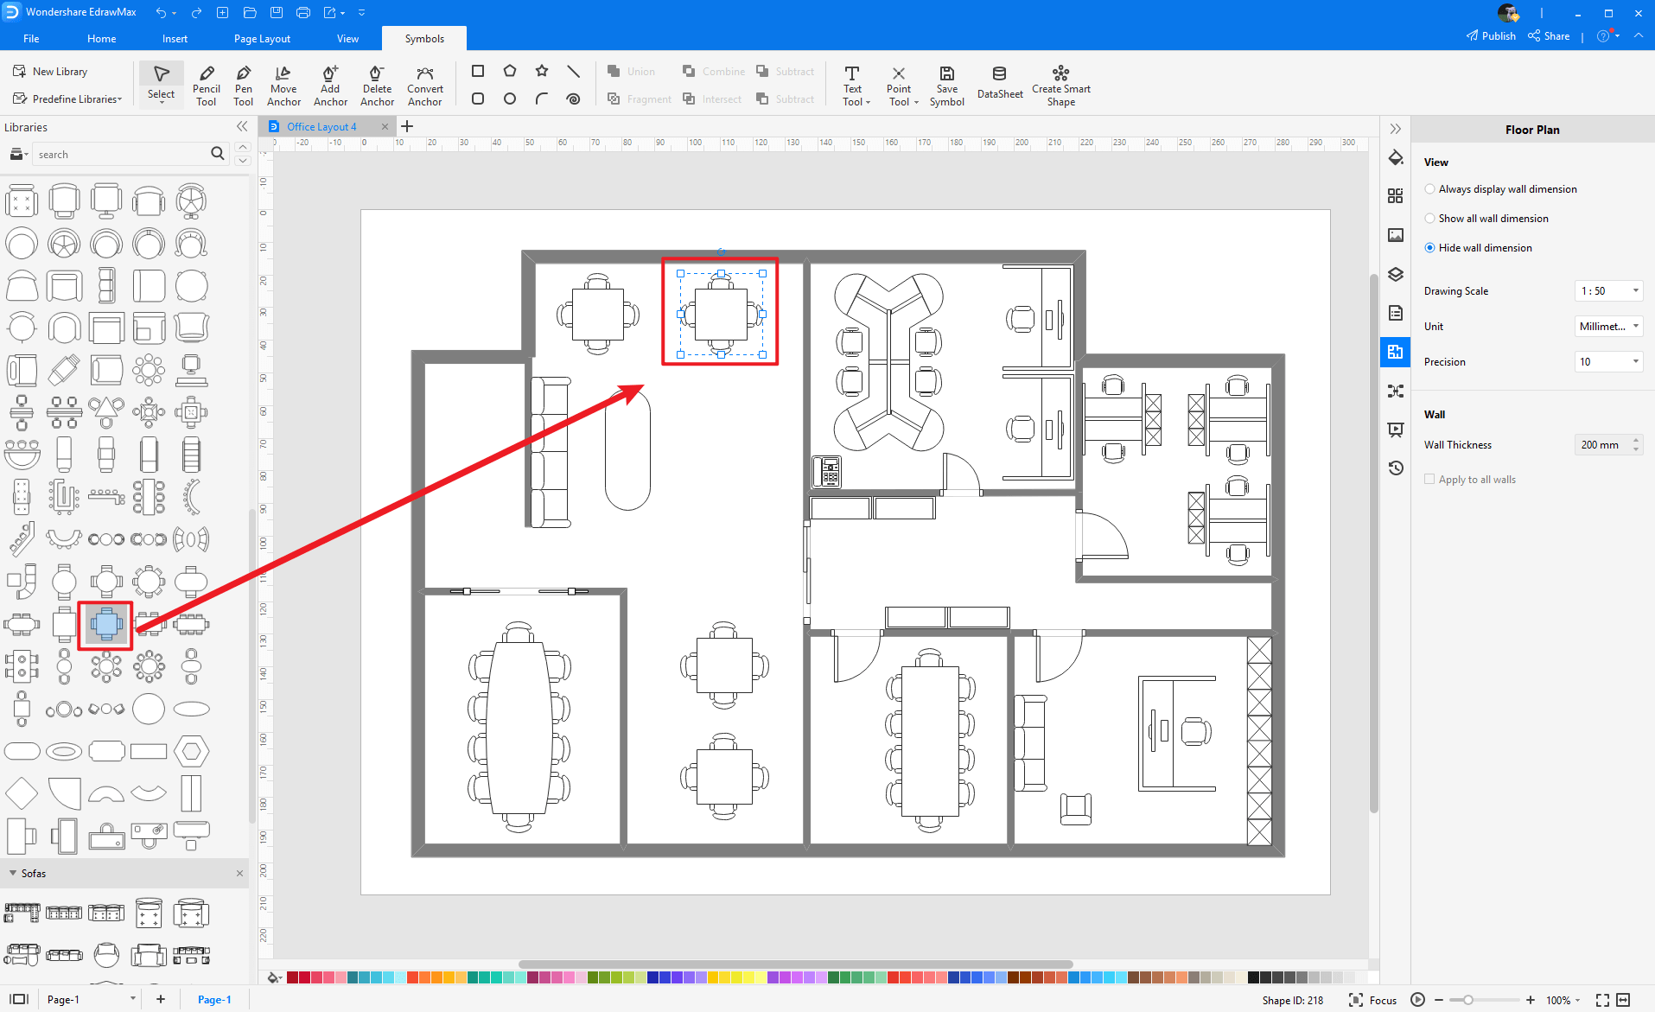The width and height of the screenshot is (1655, 1012).
Task: Open the Insert ribbon tab
Action: pos(175,39)
